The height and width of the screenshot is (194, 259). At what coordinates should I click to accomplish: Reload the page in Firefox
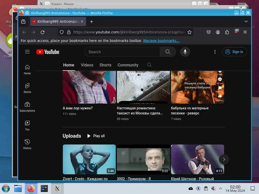pos(42,32)
